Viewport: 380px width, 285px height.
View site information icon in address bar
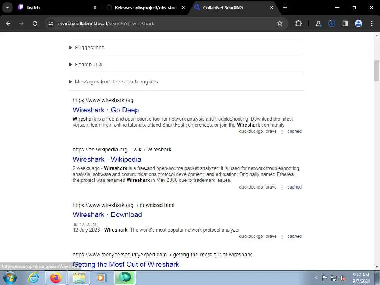click(50, 23)
